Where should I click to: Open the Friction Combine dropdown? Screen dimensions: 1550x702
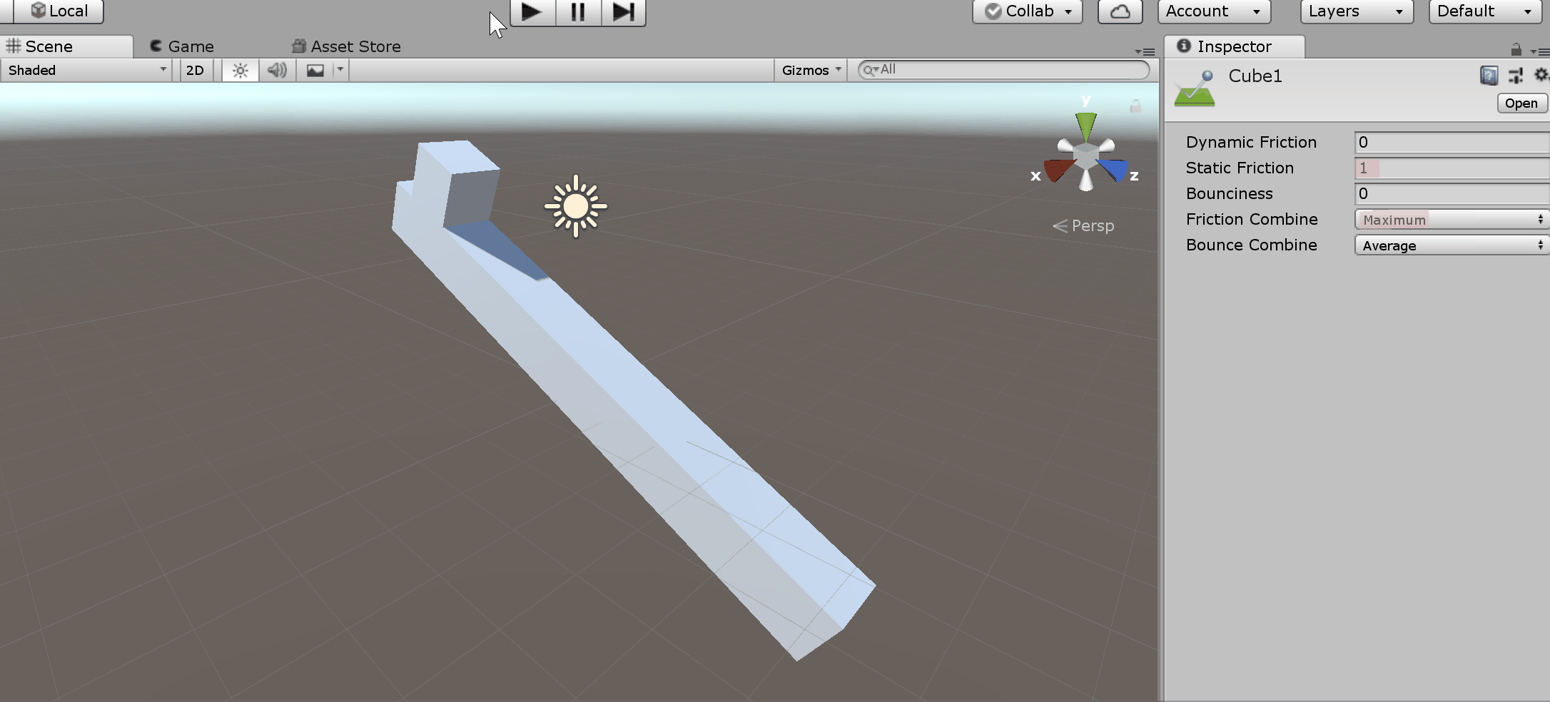[x=1450, y=219]
